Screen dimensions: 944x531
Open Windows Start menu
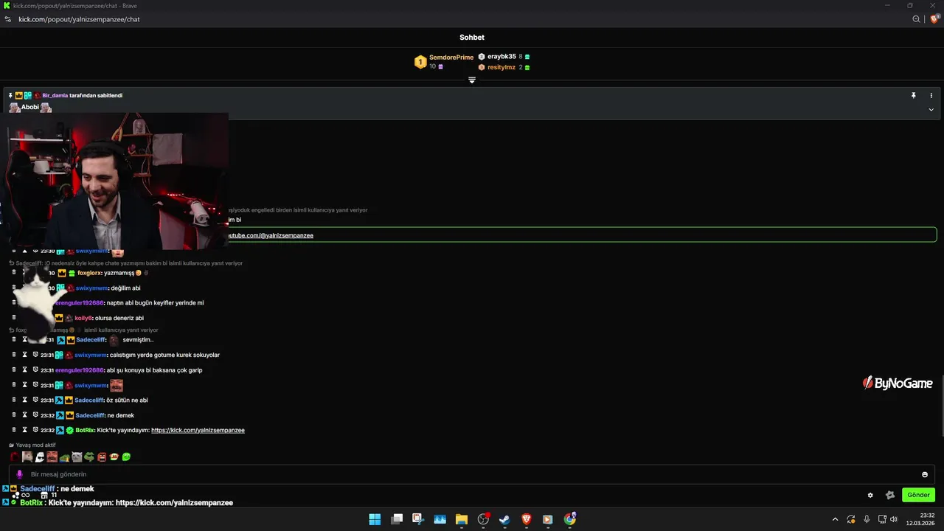tap(375, 519)
